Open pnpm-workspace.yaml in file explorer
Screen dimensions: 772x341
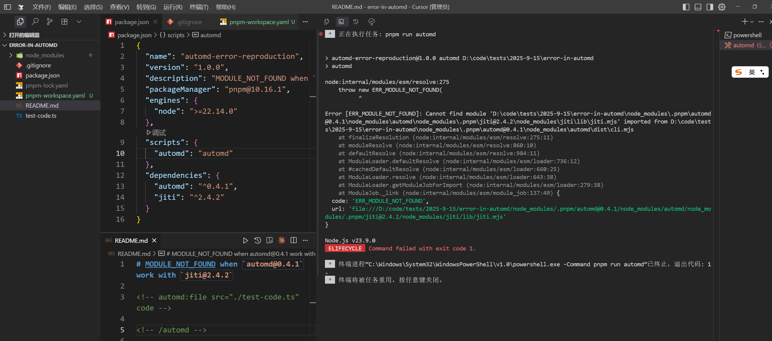point(50,95)
